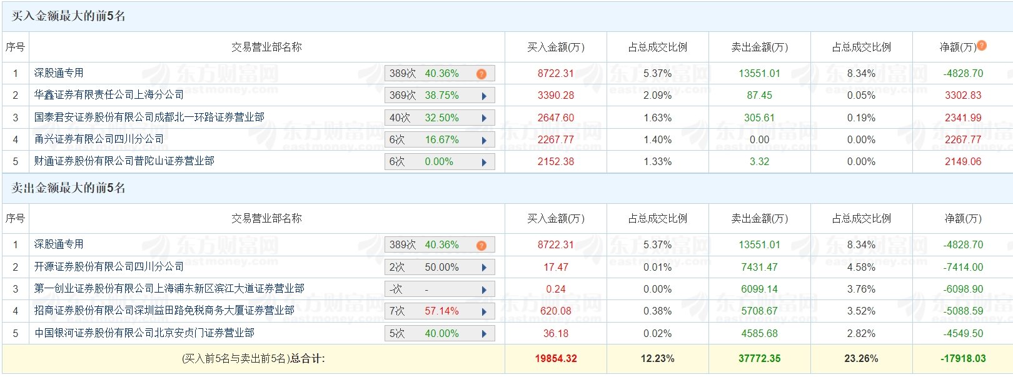Expand stats arrow for 华鑫证券上海分公司
The image size is (1013, 377).
tap(484, 96)
